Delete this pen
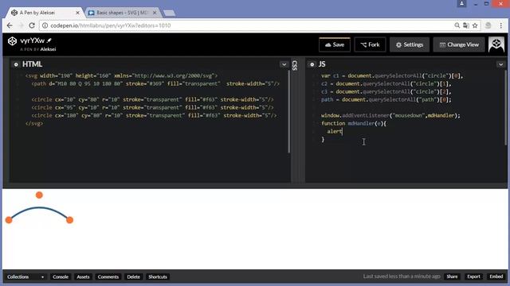The image size is (510, 286). [133, 276]
